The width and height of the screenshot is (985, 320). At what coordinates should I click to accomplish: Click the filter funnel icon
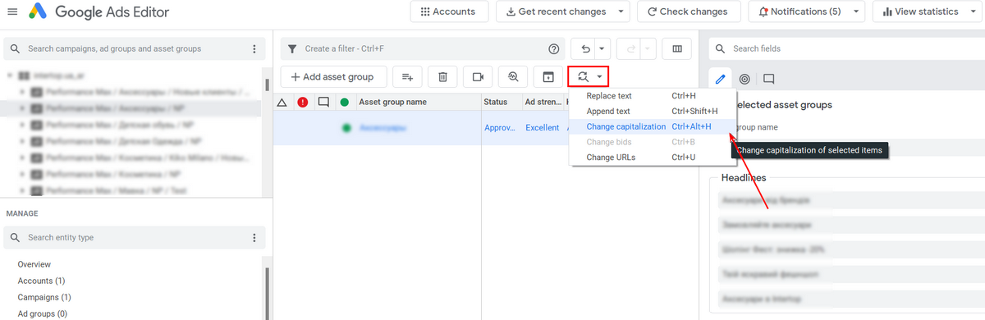pos(291,49)
